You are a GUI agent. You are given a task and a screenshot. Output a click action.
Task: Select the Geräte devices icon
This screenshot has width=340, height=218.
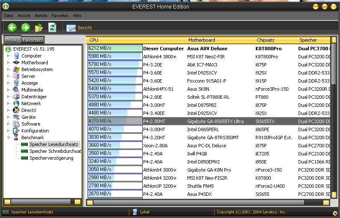click(16, 117)
